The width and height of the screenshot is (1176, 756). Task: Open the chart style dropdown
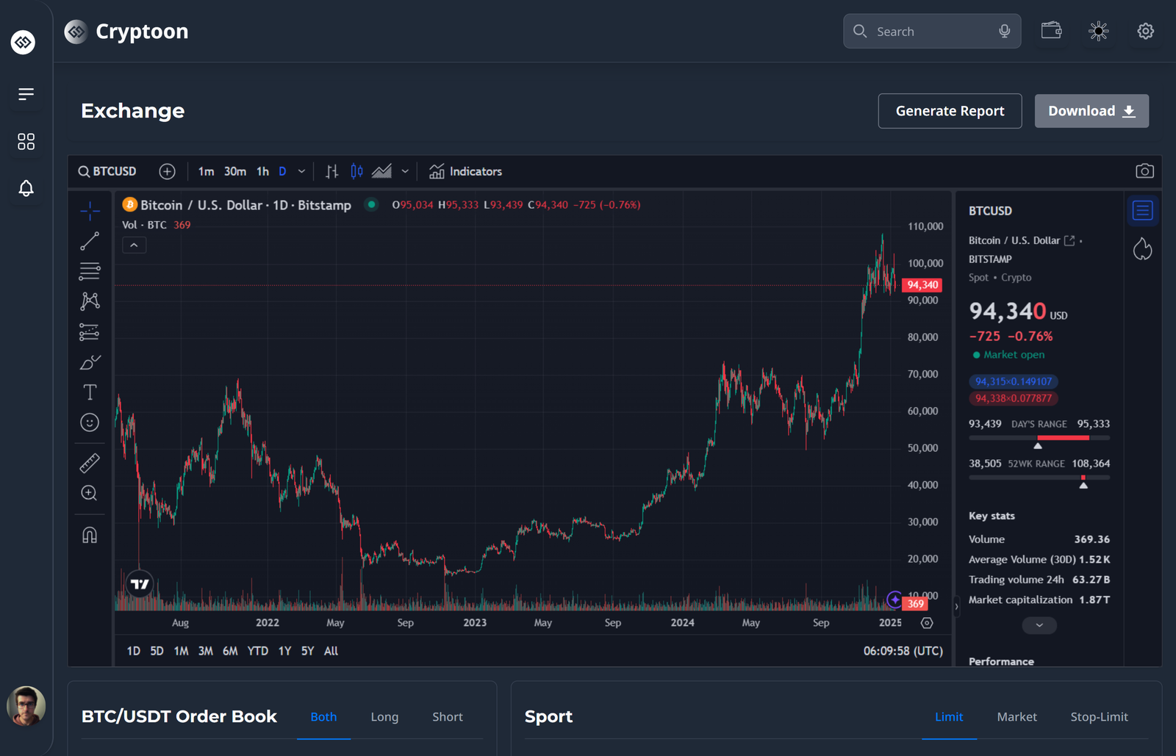(406, 171)
